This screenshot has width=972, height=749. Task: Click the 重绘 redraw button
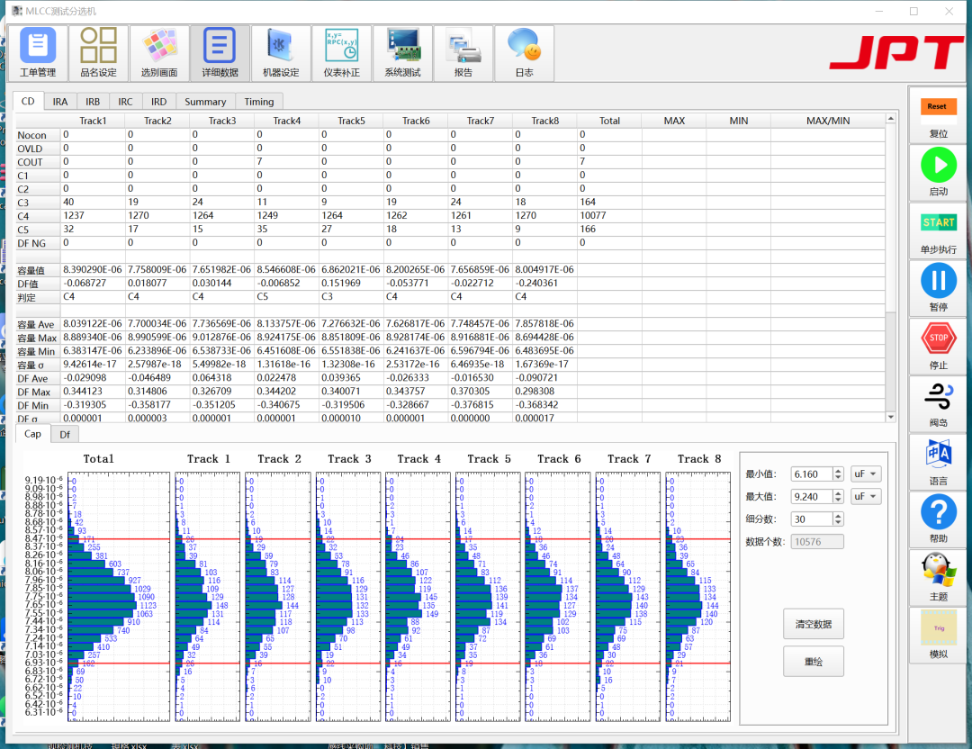pos(813,662)
